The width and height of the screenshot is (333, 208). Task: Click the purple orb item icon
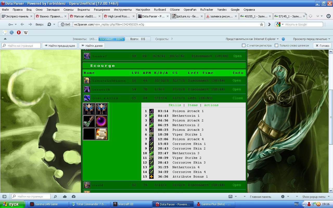coord(102,121)
